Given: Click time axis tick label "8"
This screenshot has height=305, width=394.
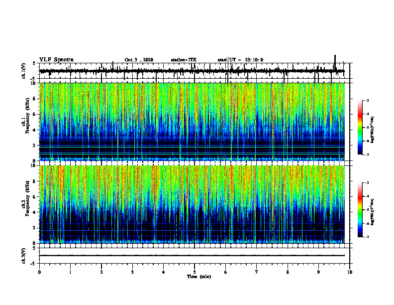Looking at the screenshot, I should click(x=288, y=272).
